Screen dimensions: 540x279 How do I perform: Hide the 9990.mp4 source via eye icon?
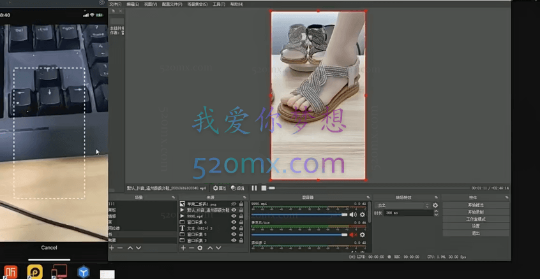pyautogui.click(x=234, y=216)
